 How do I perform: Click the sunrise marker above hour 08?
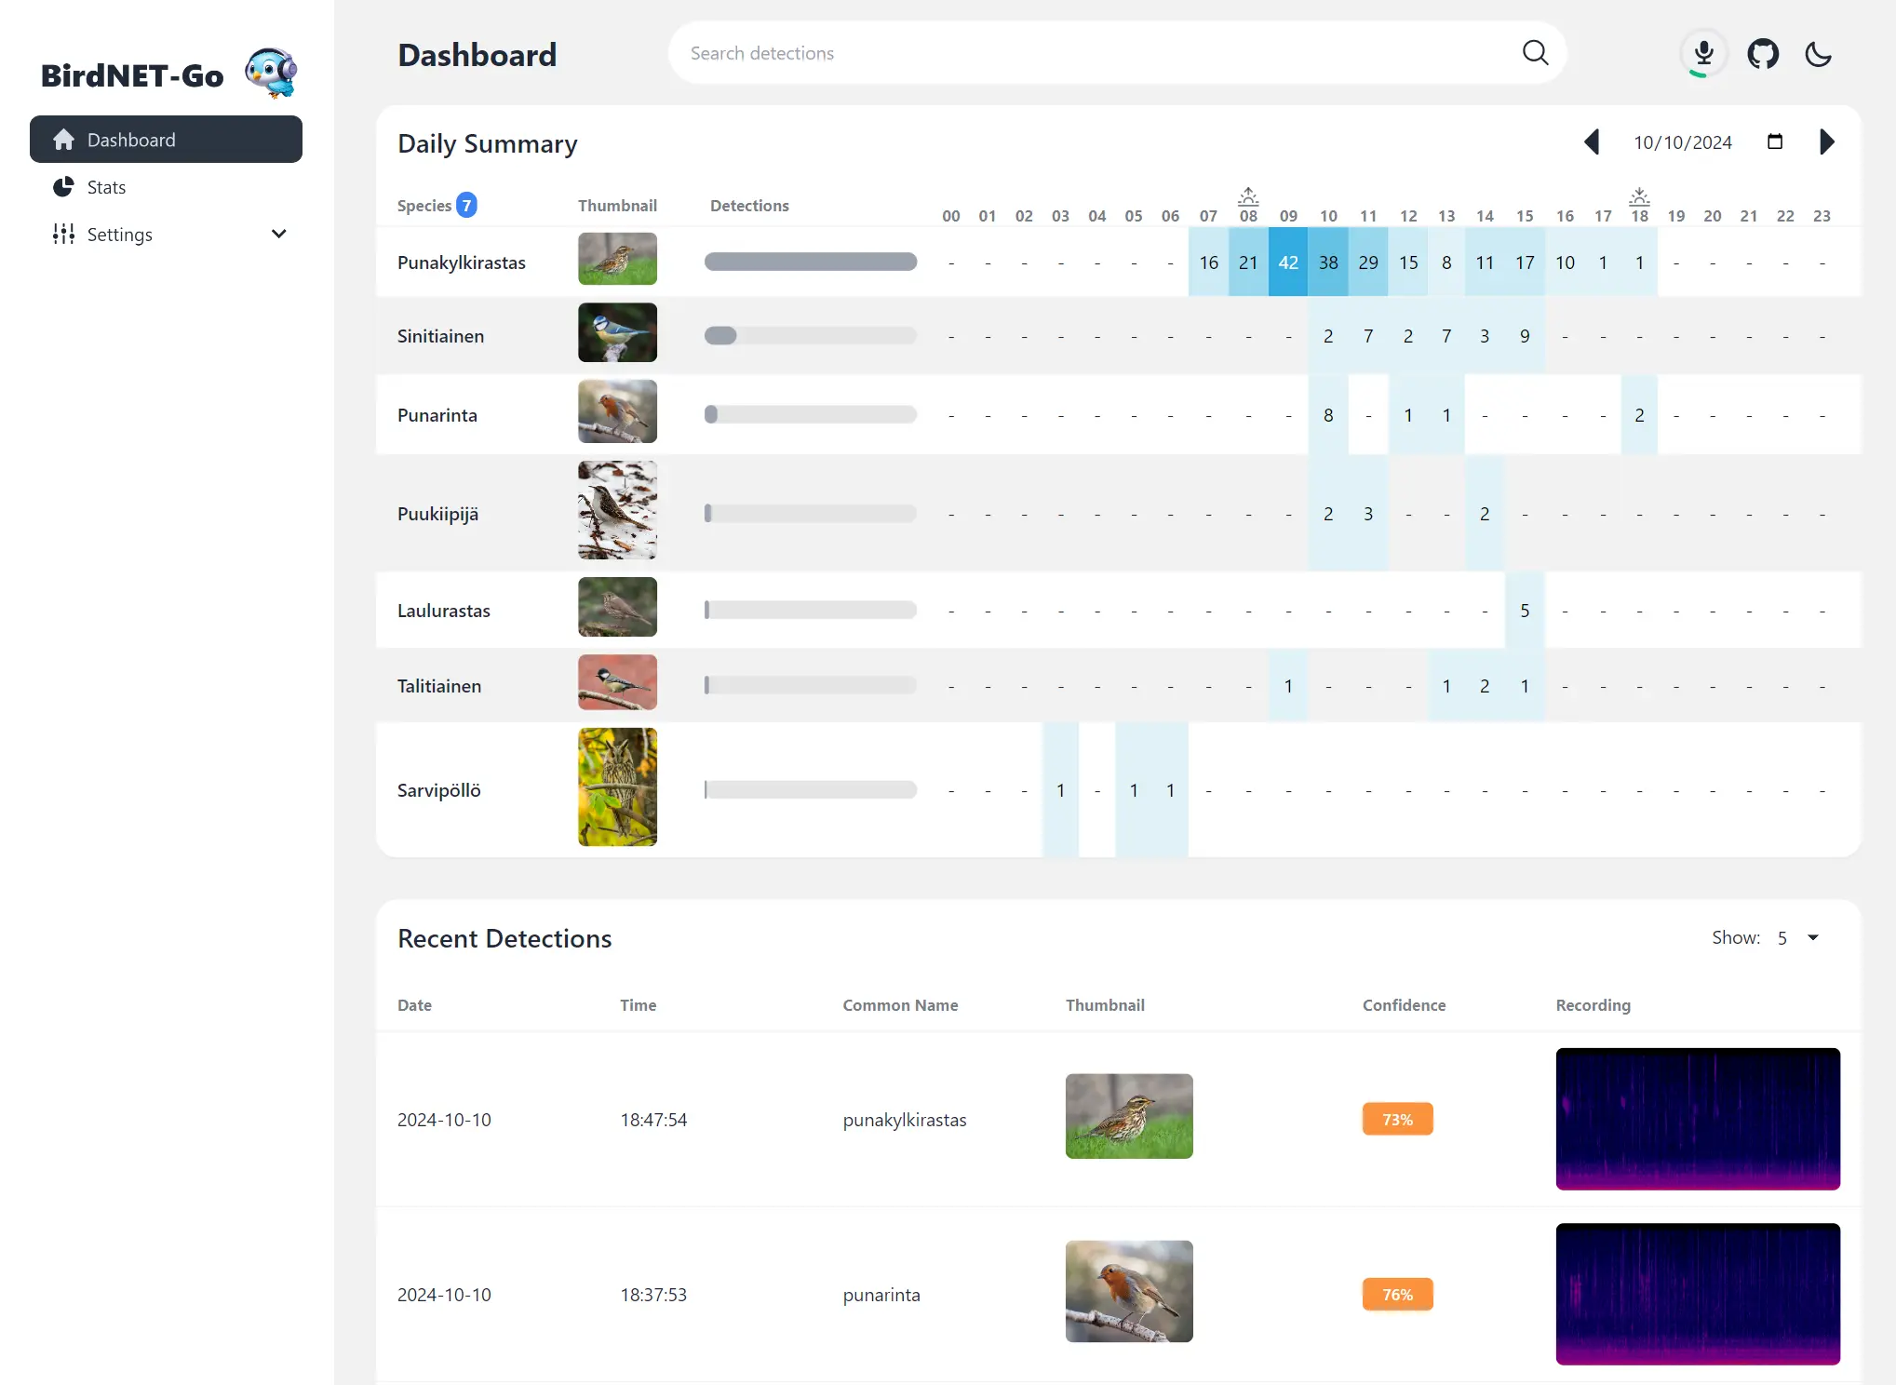[x=1248, y=196]
